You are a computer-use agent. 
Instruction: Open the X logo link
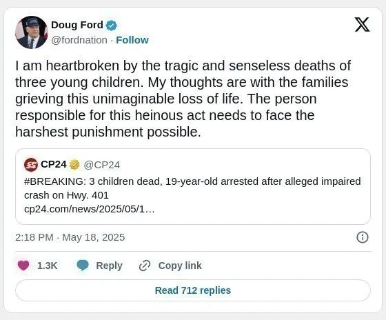click(x=362, y=25)
